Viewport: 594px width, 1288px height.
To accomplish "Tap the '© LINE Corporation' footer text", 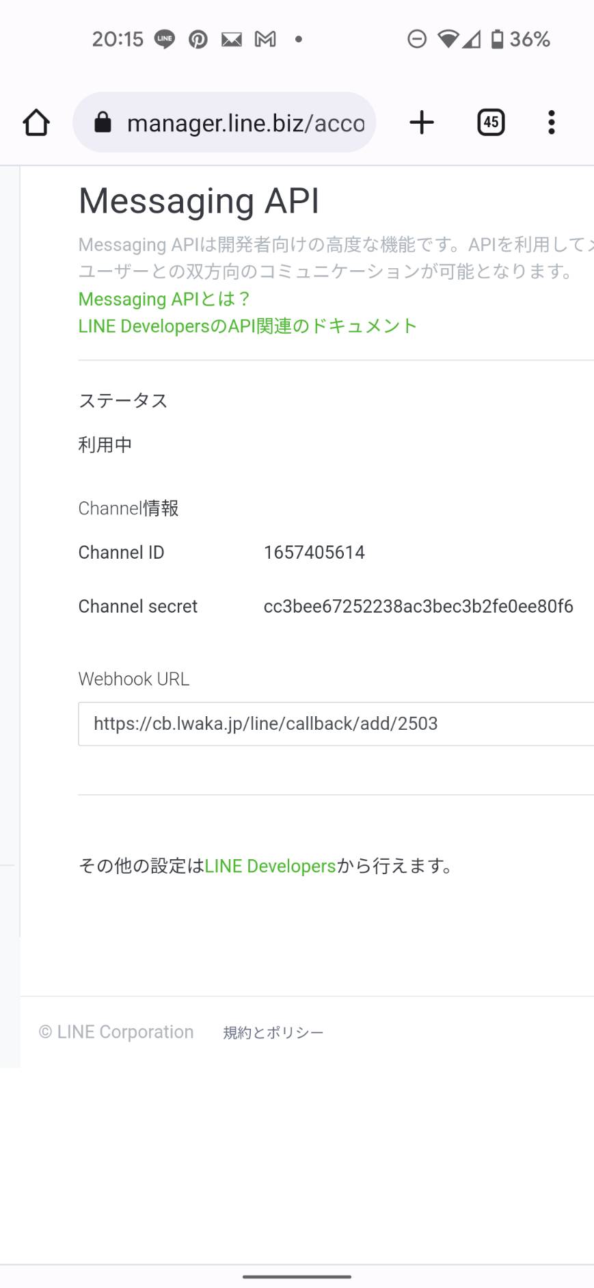I will coord(116,1032).
